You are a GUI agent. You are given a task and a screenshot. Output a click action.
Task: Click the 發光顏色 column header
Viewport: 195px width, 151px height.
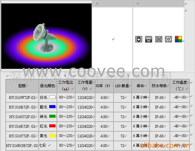click(48, 86)
